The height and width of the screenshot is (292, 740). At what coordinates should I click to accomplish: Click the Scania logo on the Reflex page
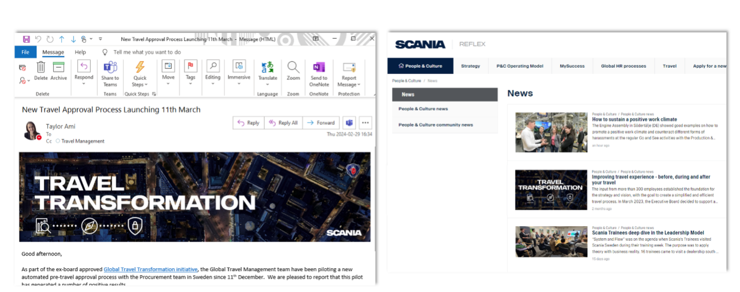420,45
